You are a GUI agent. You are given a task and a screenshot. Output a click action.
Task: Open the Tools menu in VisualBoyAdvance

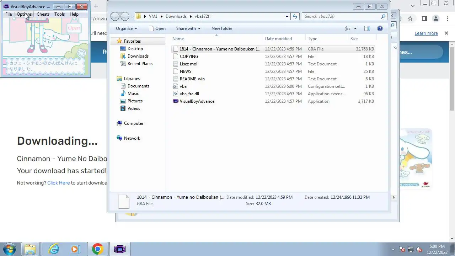(59, 14)
